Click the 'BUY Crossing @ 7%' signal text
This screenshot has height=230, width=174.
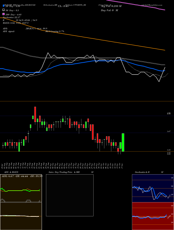point(55,31)
